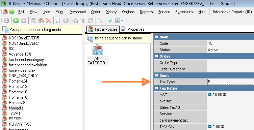Viewport: 254px width, 130px height.
Task: Select the Advance 18% group
Action: point(20,54)
